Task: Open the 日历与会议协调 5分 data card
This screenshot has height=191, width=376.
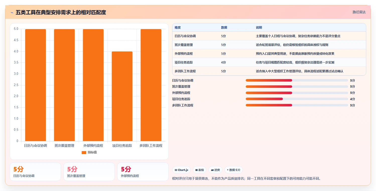Action: click(35, 172)
